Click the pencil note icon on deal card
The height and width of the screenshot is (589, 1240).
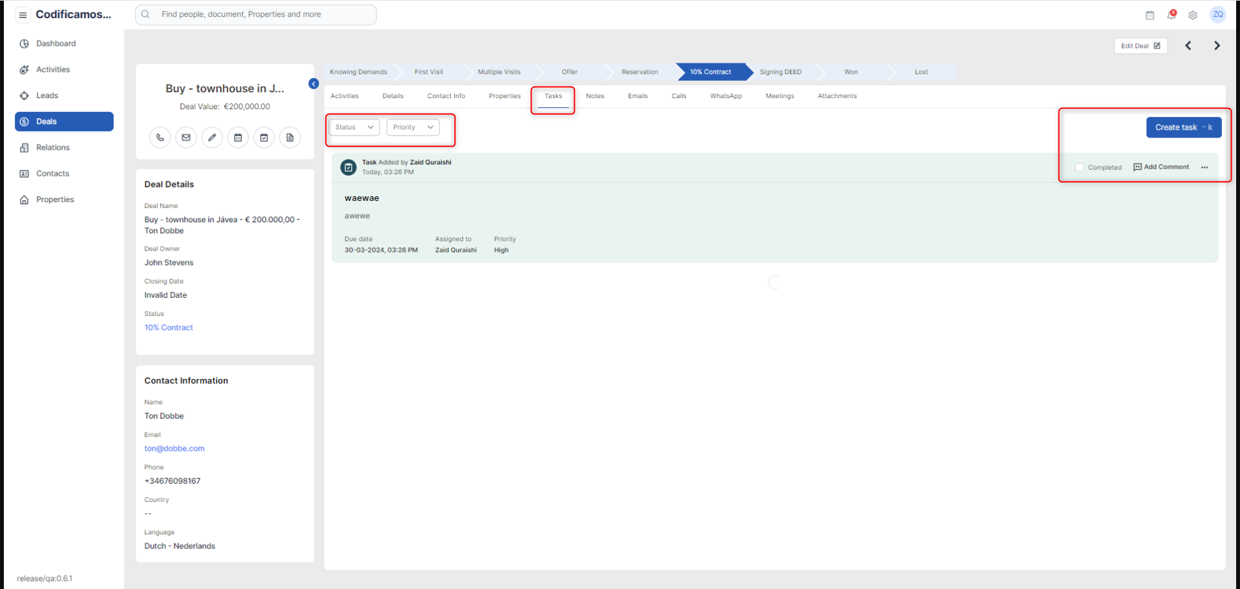(212, 138)
